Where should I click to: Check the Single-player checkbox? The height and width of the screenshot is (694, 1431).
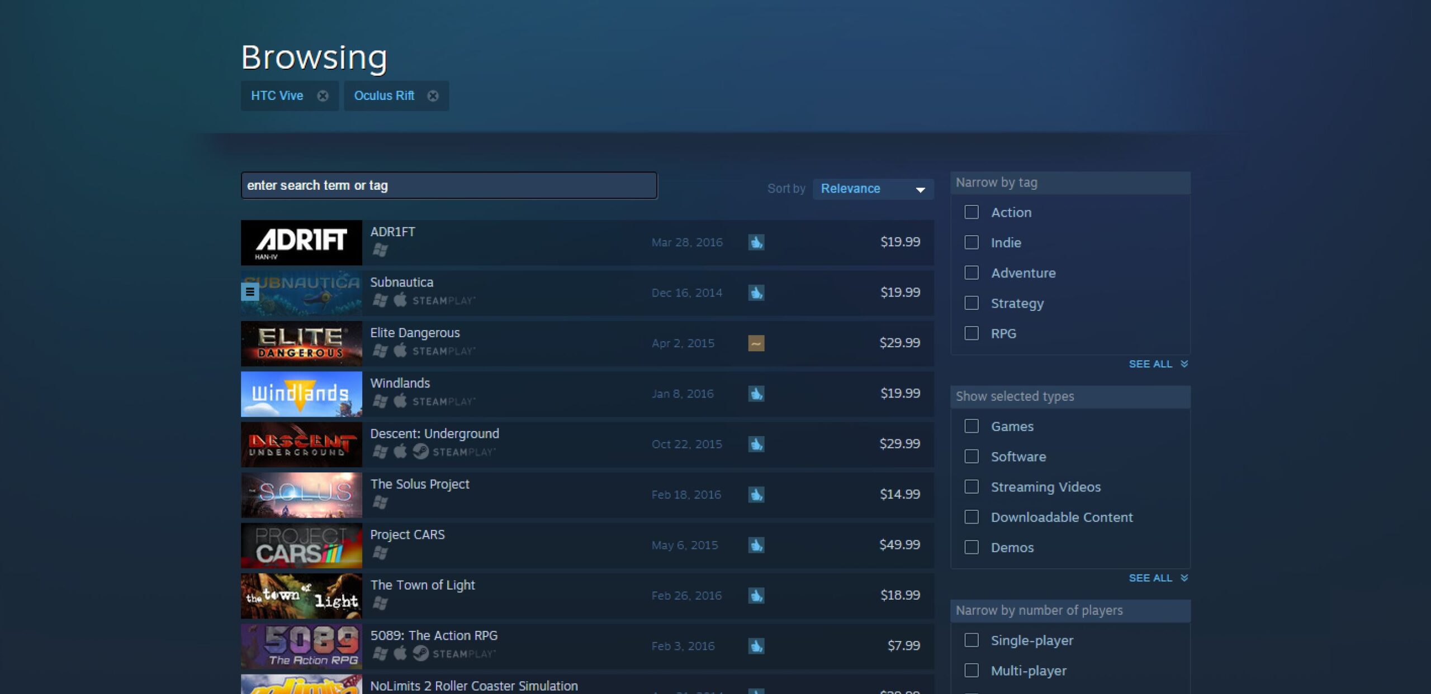click(x=972, y=640)
